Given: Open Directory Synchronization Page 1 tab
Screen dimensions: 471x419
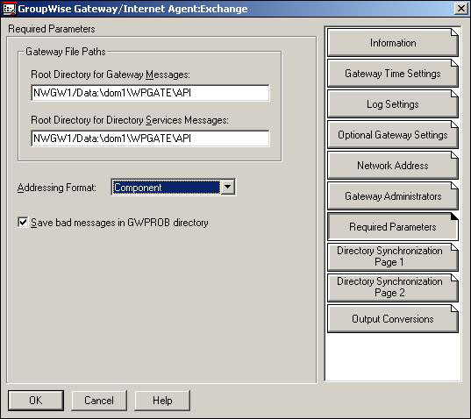Looking at the screenshot, I should pyautogui.click(x=393, y=257).
